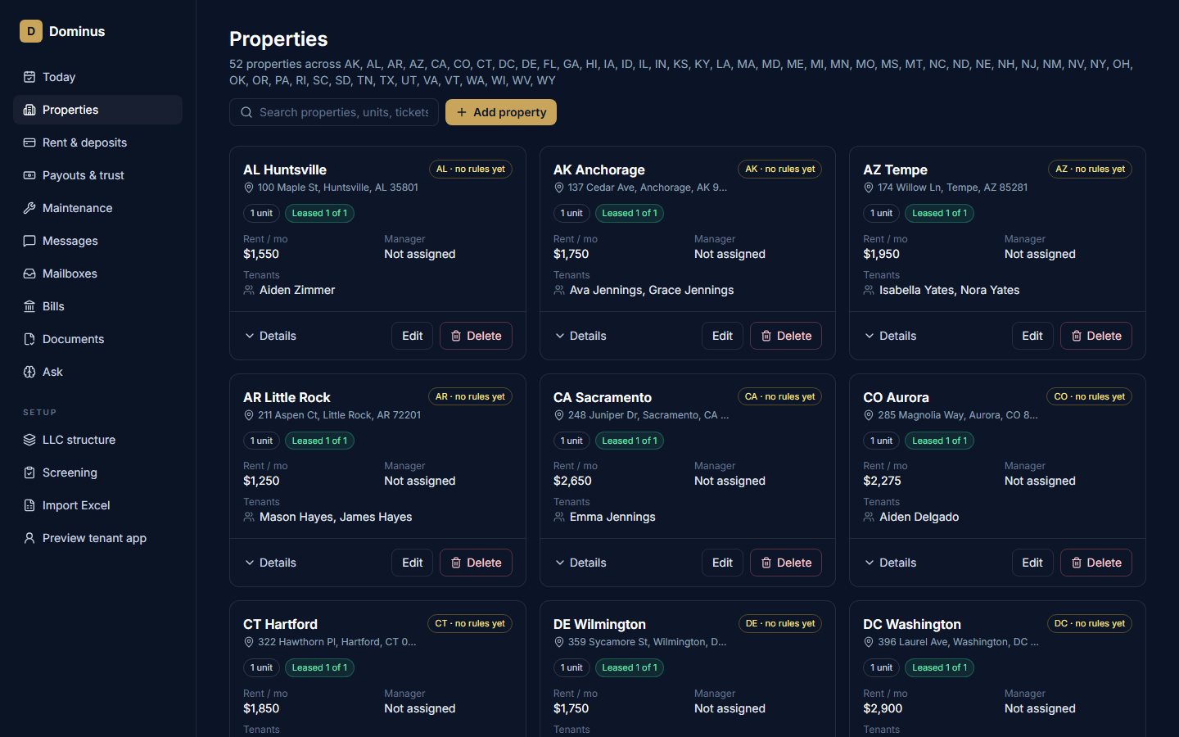Click the $2,650 rent on CA Sacramento

click(572, 481)
